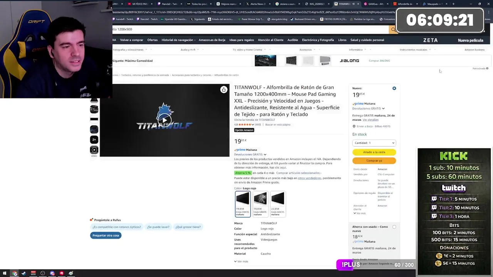Click Enviar a Borja - Bilbao location
The width and height of the screenshot is (493, 277).
pos(372,126)
